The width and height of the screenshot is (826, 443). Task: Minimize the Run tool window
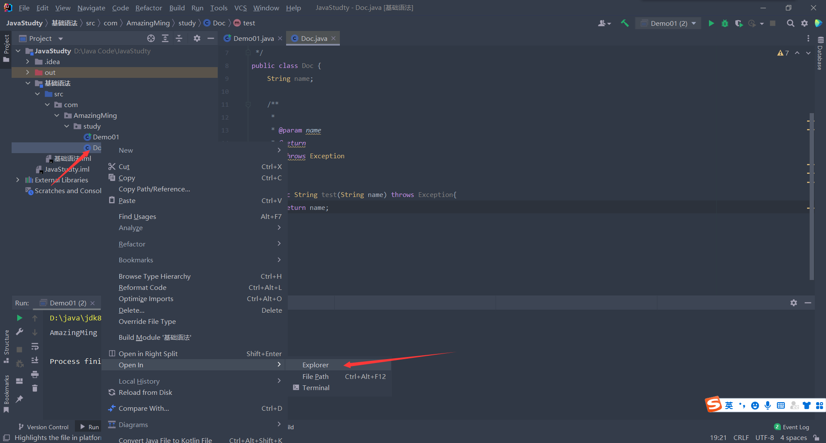(808, 303)
